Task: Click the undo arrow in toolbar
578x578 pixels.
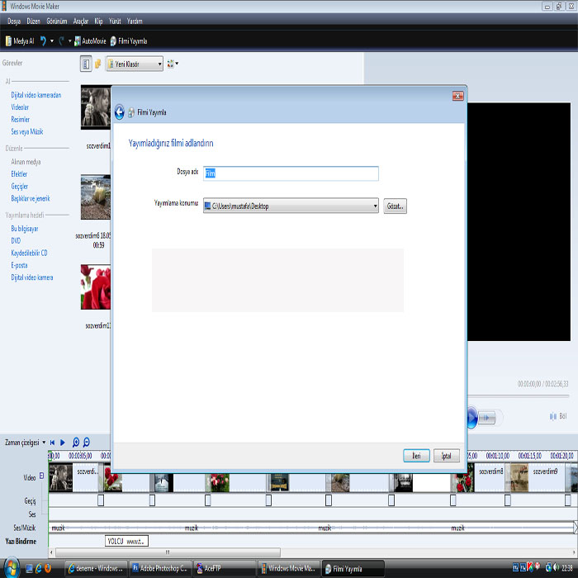Action: [x=43, y=40]
